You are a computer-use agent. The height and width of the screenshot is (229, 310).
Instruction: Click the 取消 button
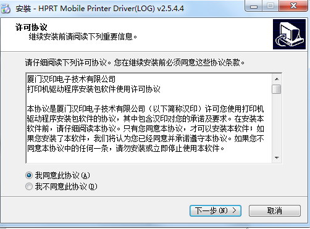pos(275,210)
